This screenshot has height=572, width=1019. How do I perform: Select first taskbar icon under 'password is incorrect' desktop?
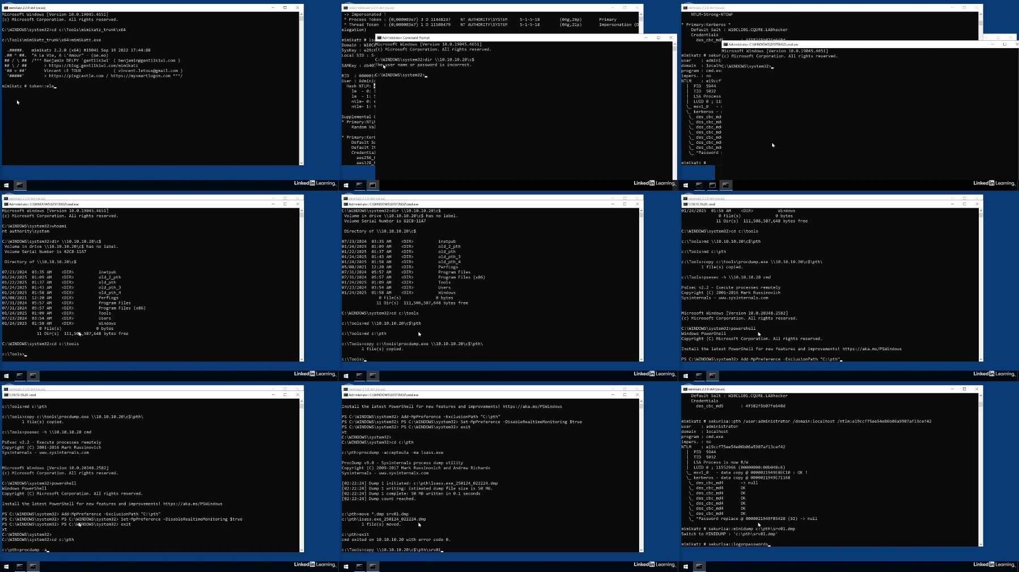pos(359,185)
